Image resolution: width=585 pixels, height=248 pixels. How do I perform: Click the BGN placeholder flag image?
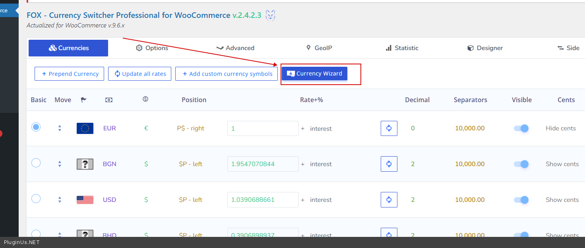(85, 164)
